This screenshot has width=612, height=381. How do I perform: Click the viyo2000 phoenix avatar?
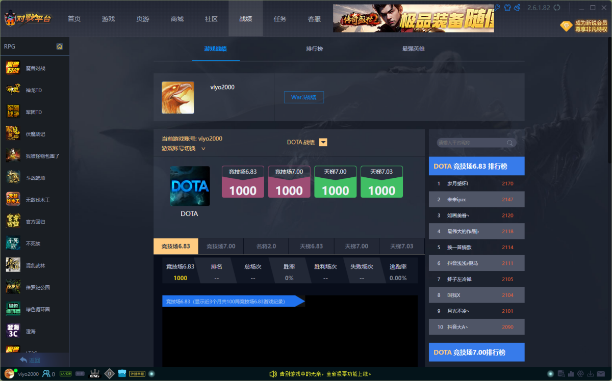click(178, 97)
